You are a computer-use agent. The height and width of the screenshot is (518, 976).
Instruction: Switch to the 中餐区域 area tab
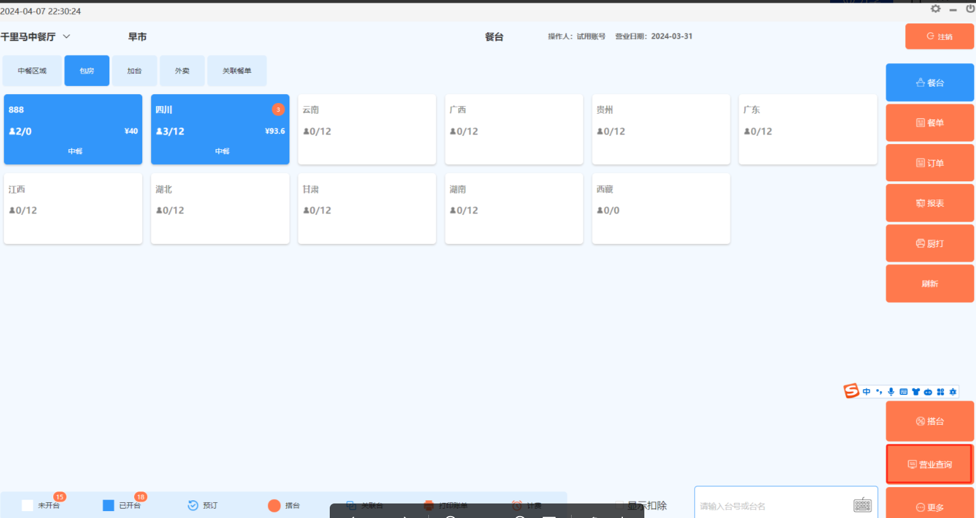(32, 71)
